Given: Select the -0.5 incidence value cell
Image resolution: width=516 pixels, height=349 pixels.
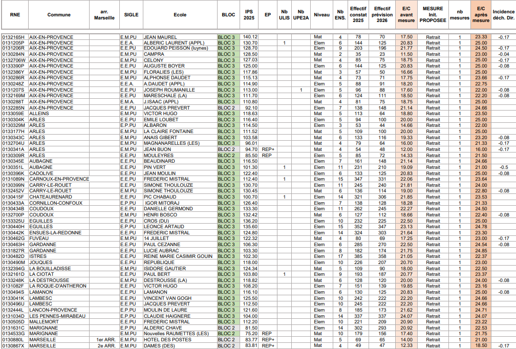Looking at the screenshot, I should (x=504, y=167).
